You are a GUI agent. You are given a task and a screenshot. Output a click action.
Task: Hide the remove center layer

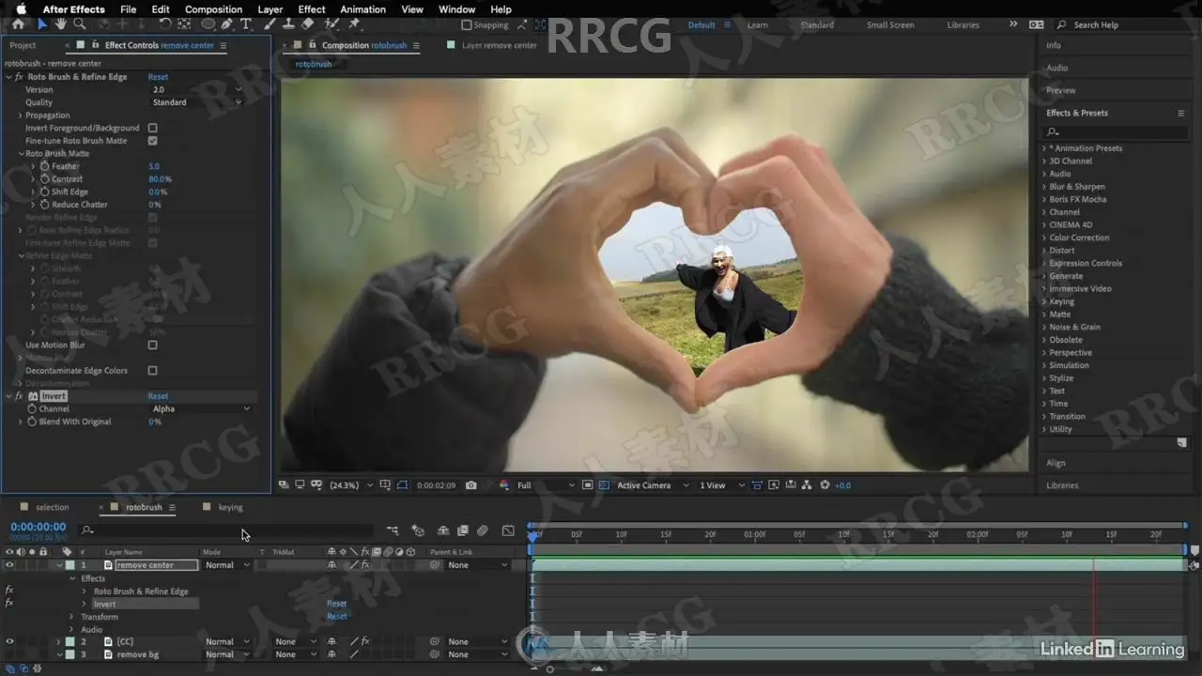pyautogui.click(x=9, y=565)
